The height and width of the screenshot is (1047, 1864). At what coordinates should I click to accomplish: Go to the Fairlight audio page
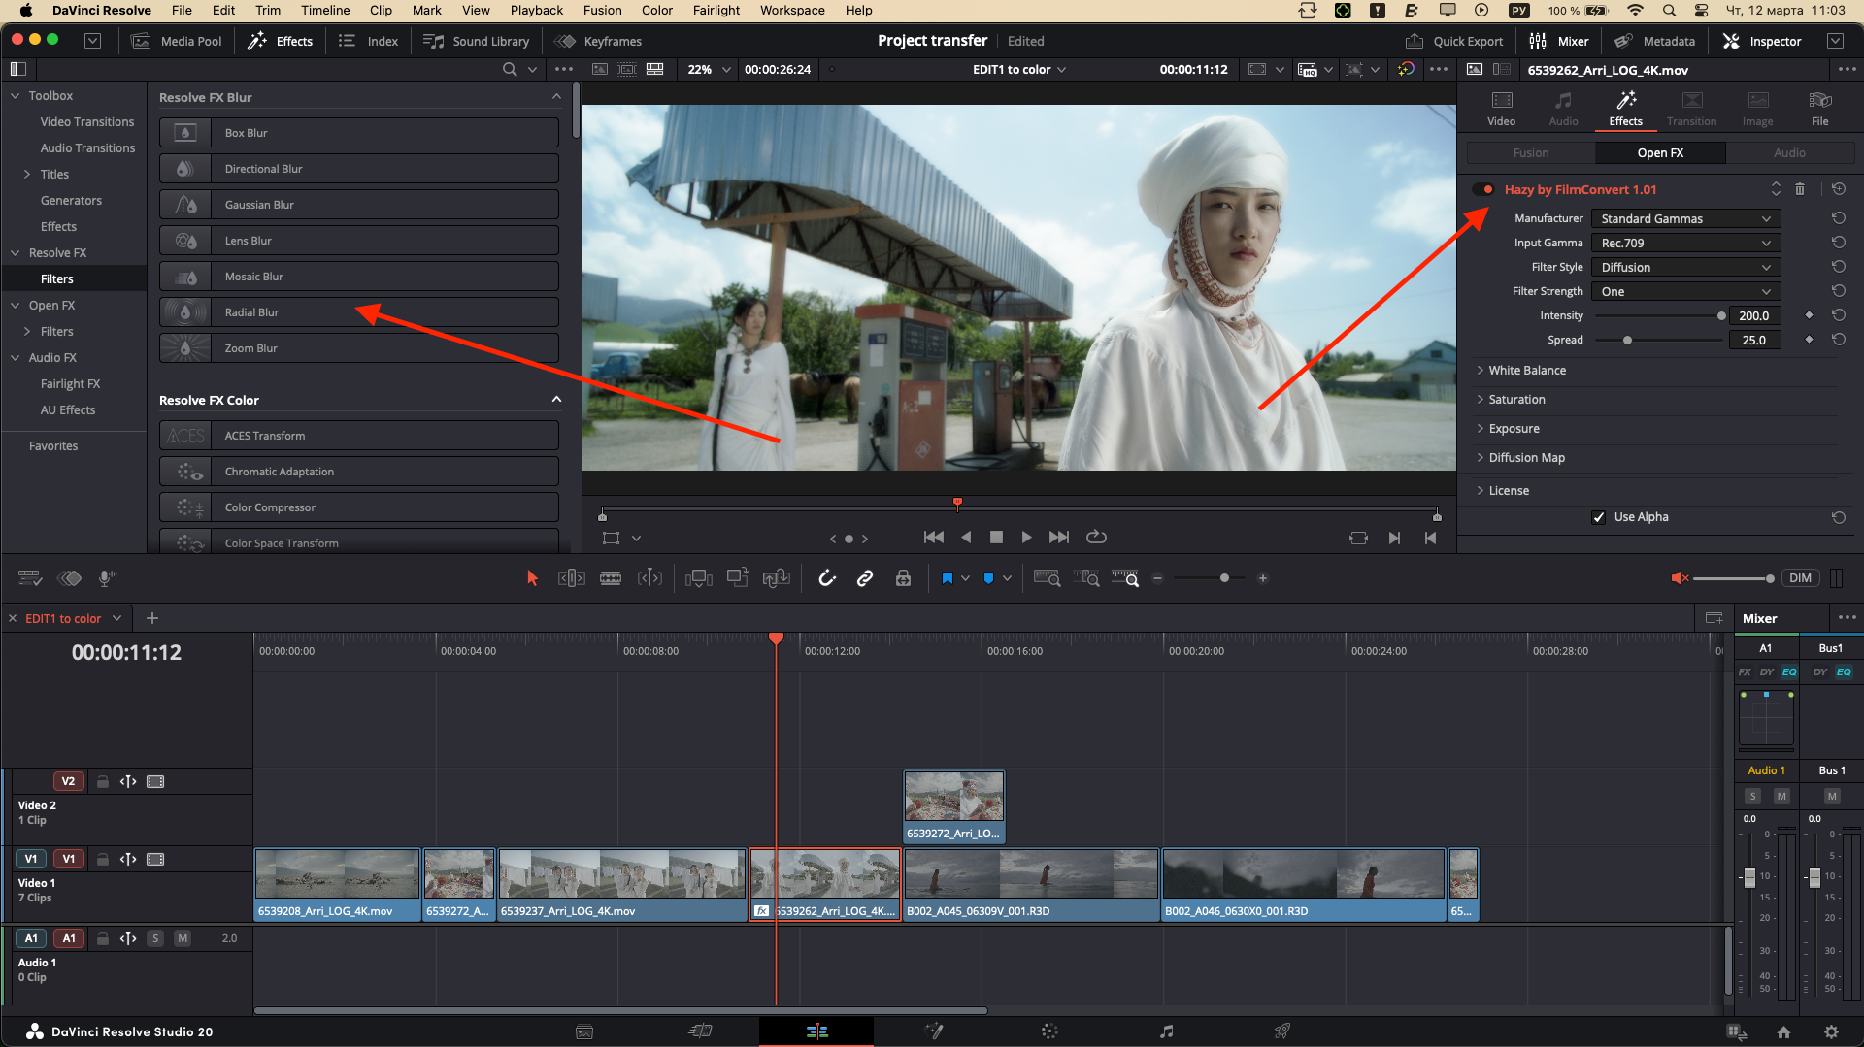point(1166,1031)
